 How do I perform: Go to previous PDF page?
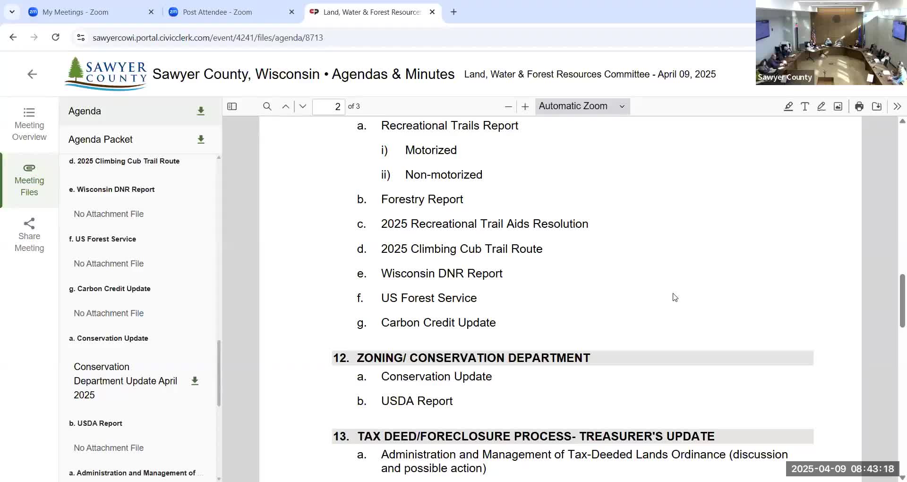pyautogui.click(x=286, y=106)
